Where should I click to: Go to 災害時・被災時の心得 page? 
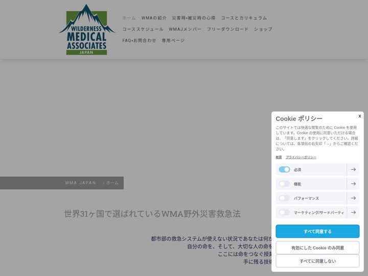193,18
